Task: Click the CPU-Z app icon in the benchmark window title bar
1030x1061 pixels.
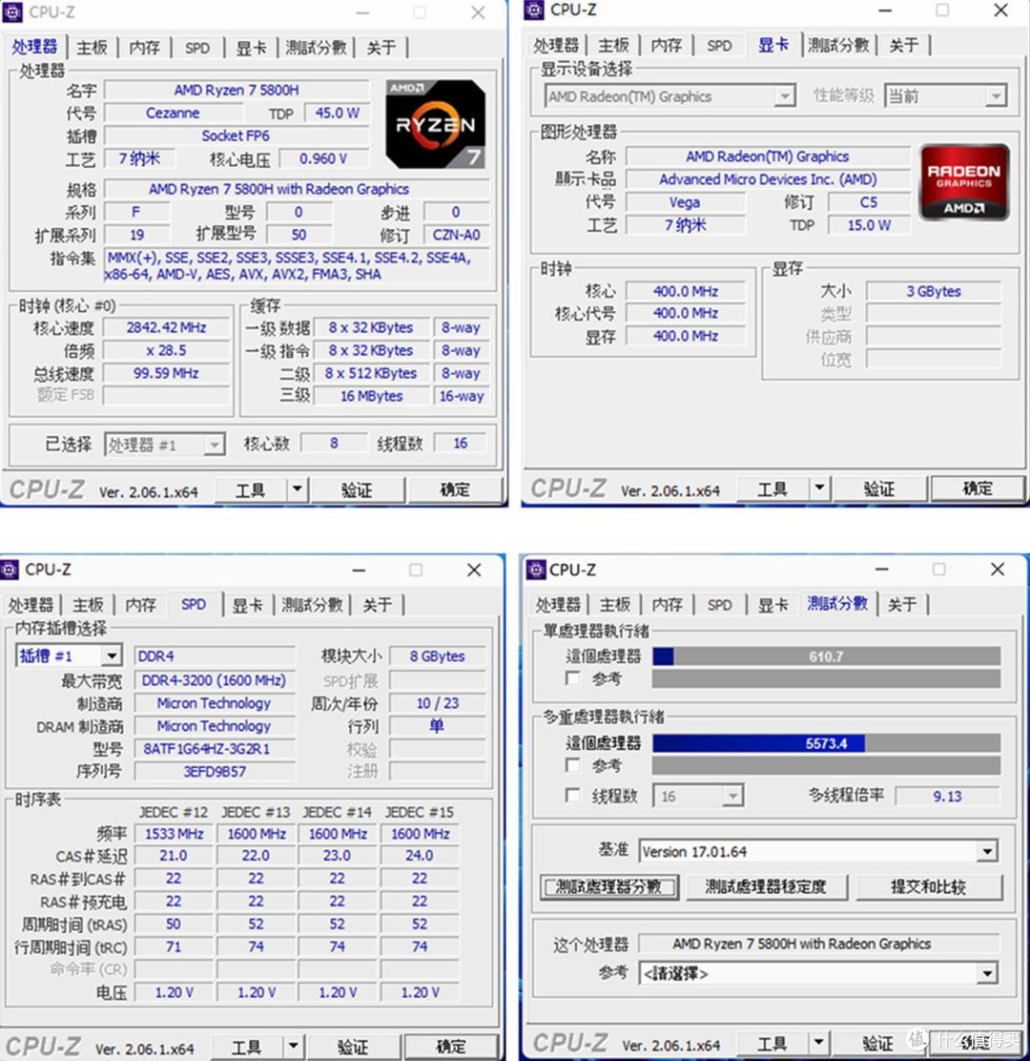Action: click(536, 570)
